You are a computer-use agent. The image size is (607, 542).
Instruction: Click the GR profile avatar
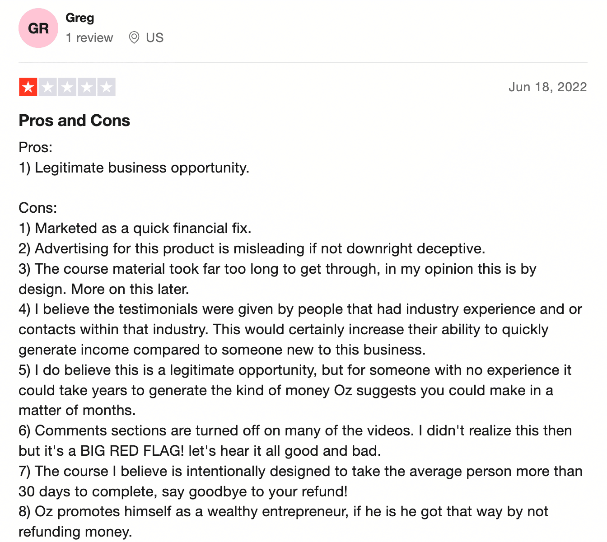click(38, 28)
